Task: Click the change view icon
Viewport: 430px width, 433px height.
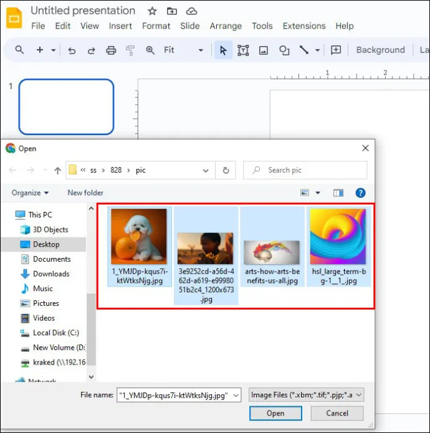Action: (305, 193)
